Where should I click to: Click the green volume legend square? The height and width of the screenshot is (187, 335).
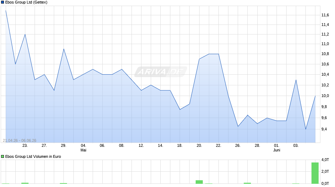point(2,156)
